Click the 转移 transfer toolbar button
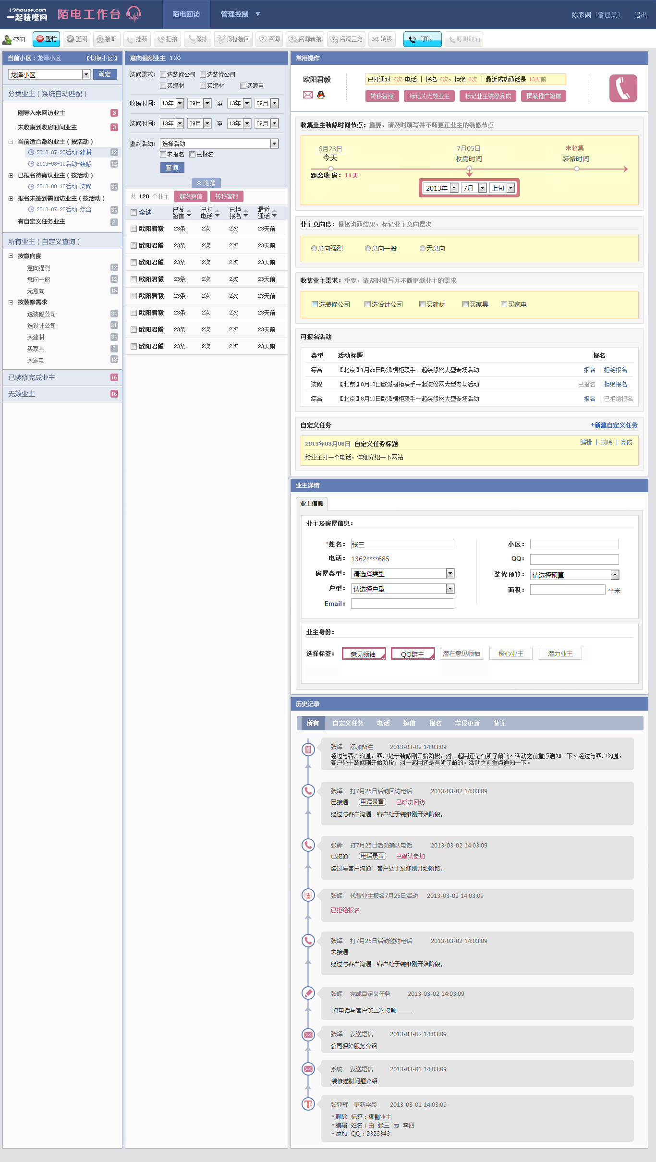The image size is (656, 1162). click(x=382, y=39)
